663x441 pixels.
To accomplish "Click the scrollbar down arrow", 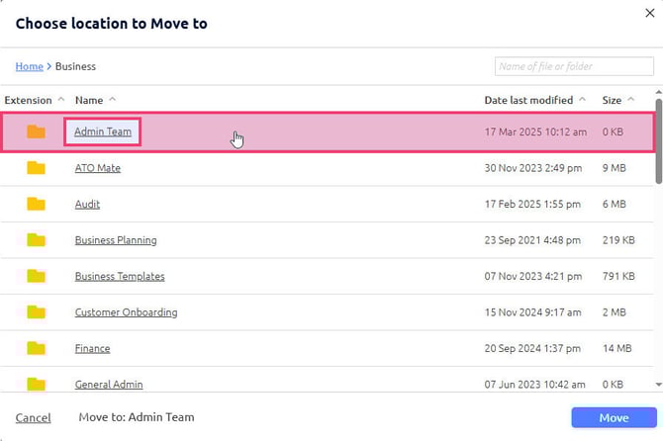I will pyautogui.click(x=658, y=385).
